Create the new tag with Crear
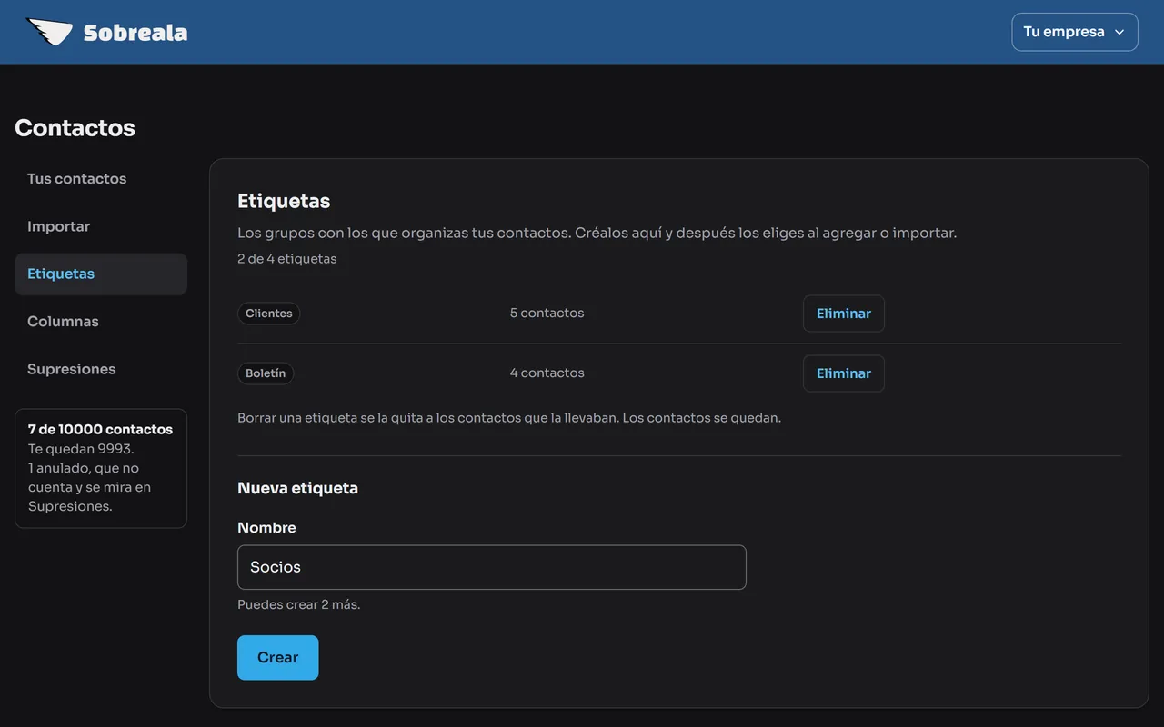1164x727 pixels. 278,658
